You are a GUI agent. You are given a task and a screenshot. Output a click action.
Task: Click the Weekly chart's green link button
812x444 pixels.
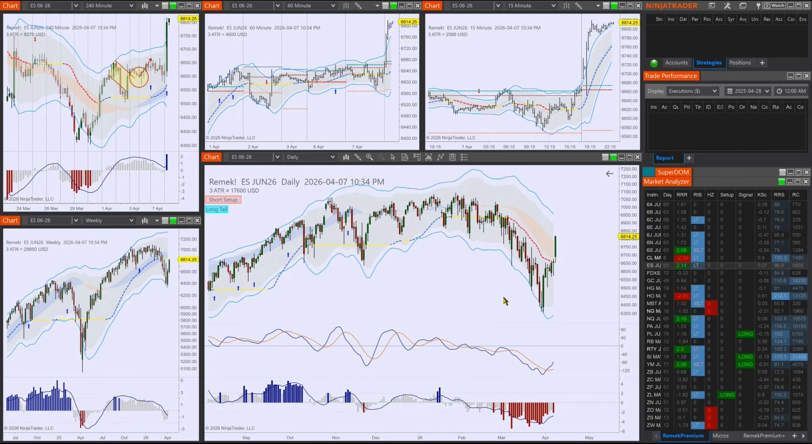(173, 221)
